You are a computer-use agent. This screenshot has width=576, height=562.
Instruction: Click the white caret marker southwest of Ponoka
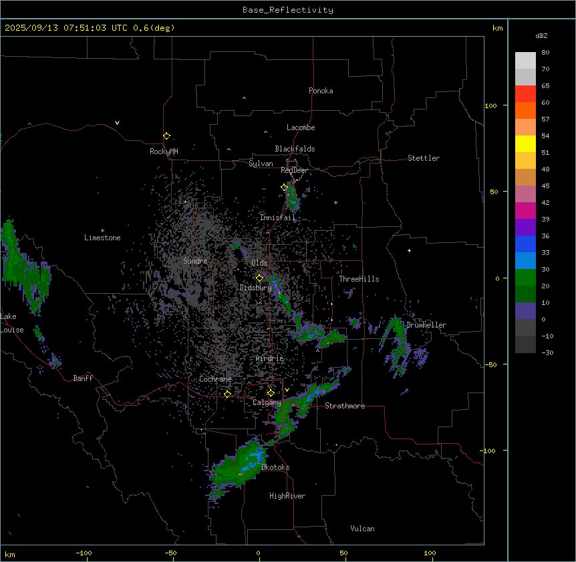[245, 98]
